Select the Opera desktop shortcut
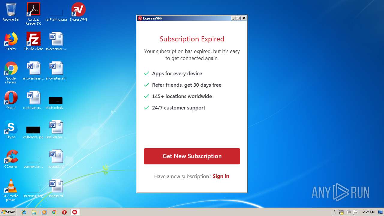Screen dimensions: 384x216 (x=11, y=100)
